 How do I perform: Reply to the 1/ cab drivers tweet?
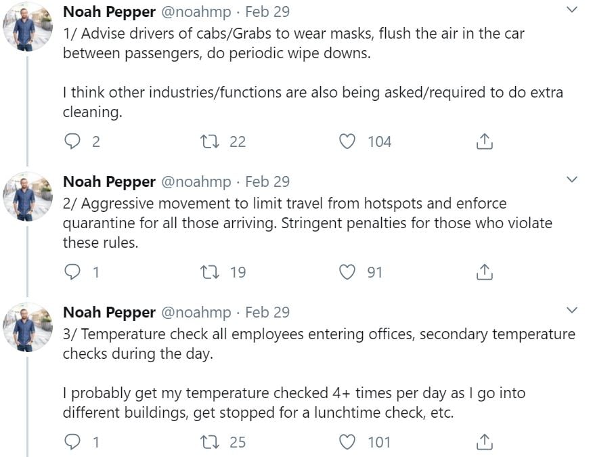pyautogui.click(x=72, y=142)
